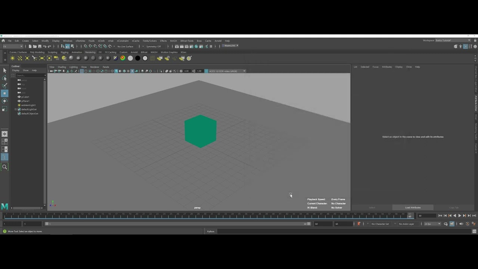Image resolution: width=478 pixels, height=269 pixels.
Task: Click the Load Attributes button
Action: [x=413, y=208]
